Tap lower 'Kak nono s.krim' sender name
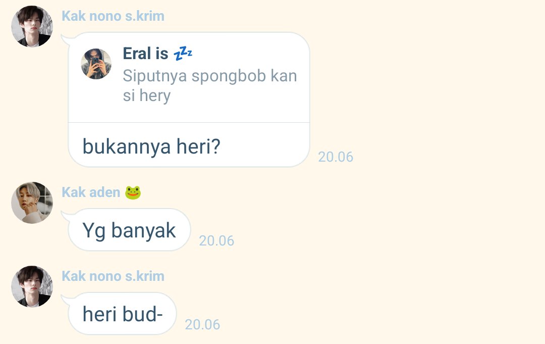The width and height of the screenshot is (545, 344). pyautogui.click(x=113, y=276)
